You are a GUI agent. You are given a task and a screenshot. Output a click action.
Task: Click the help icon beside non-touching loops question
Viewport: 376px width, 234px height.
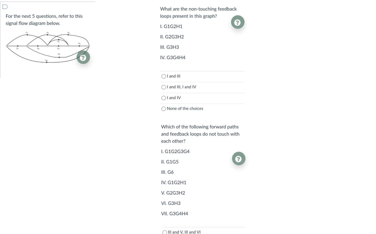tap(237, 22)
